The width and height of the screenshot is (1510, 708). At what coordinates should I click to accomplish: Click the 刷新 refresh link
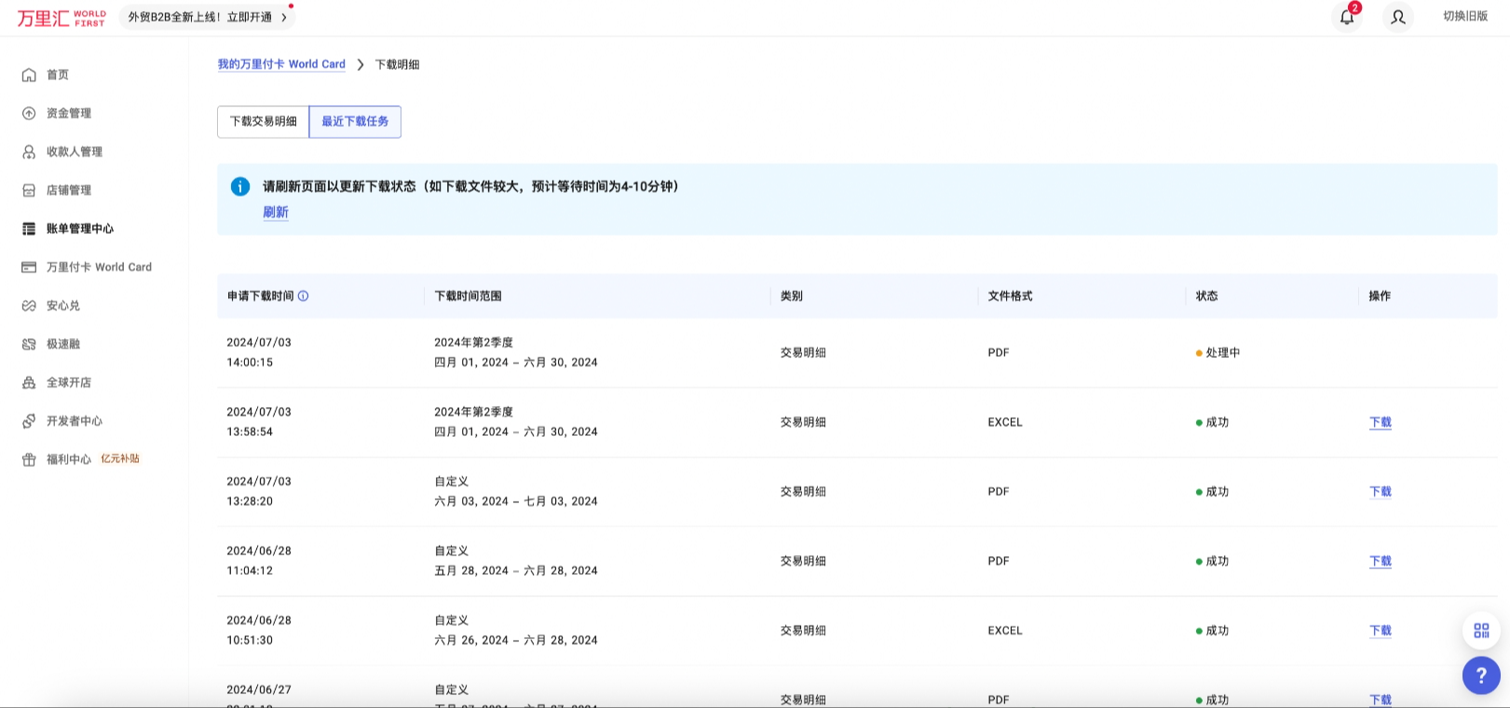[276, 212]
